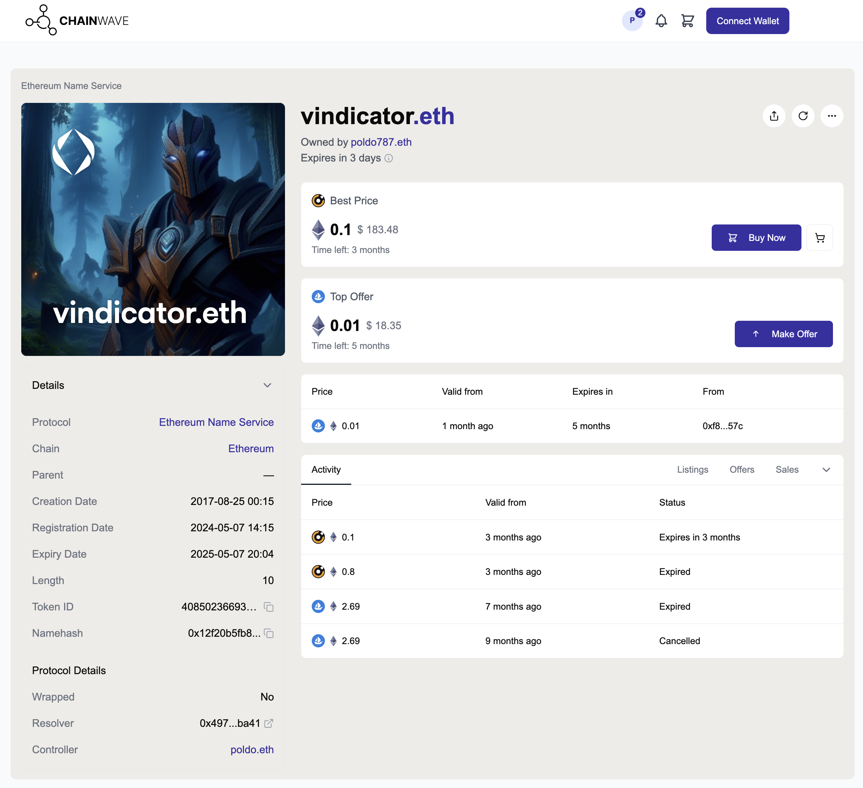Click the Namehash text 0x12f20b5fb8...
Image resolution: width=863 pixels, height=788 pixels.
click(224, 633)
